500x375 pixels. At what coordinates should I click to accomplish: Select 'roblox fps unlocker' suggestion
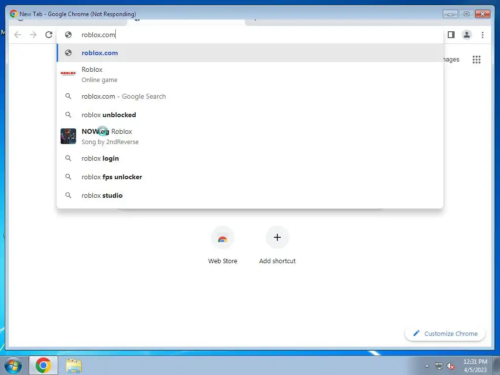(250, 177)
